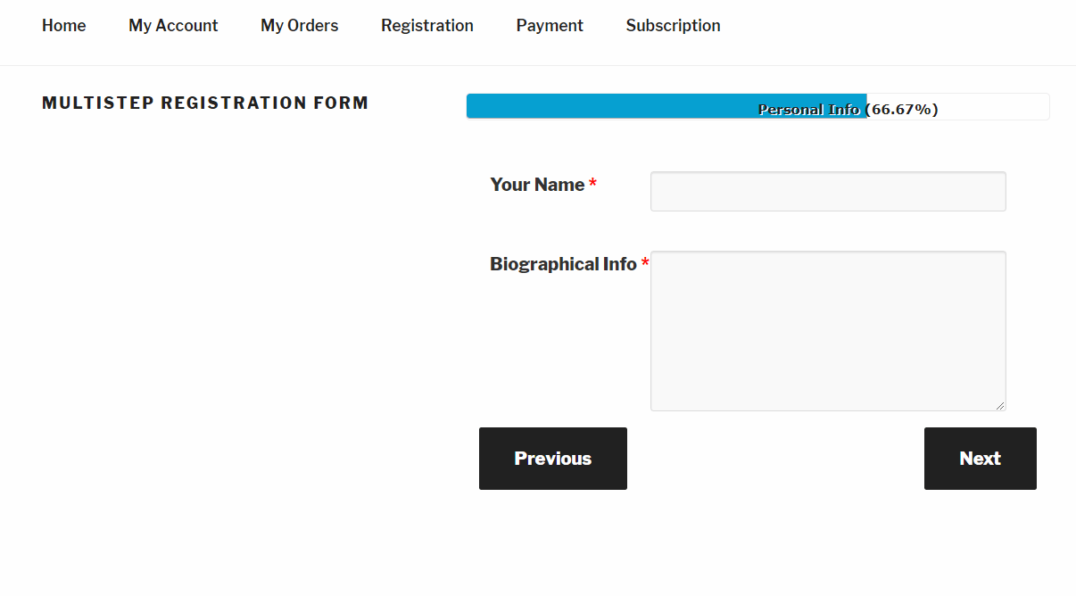The width and height of the screenshot is (1076, 596).
Task: Click the 66.67% percentage text
Action: click(901, 110)
